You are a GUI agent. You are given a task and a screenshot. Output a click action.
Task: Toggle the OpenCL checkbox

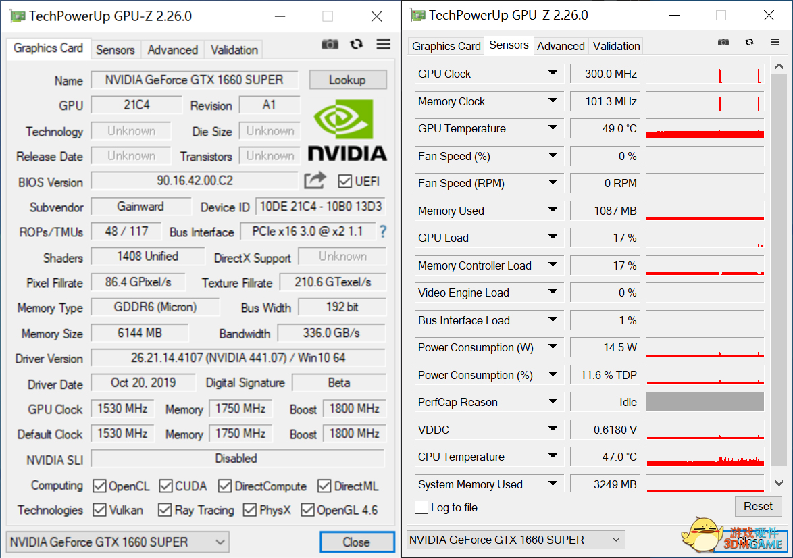pos(99,486)
